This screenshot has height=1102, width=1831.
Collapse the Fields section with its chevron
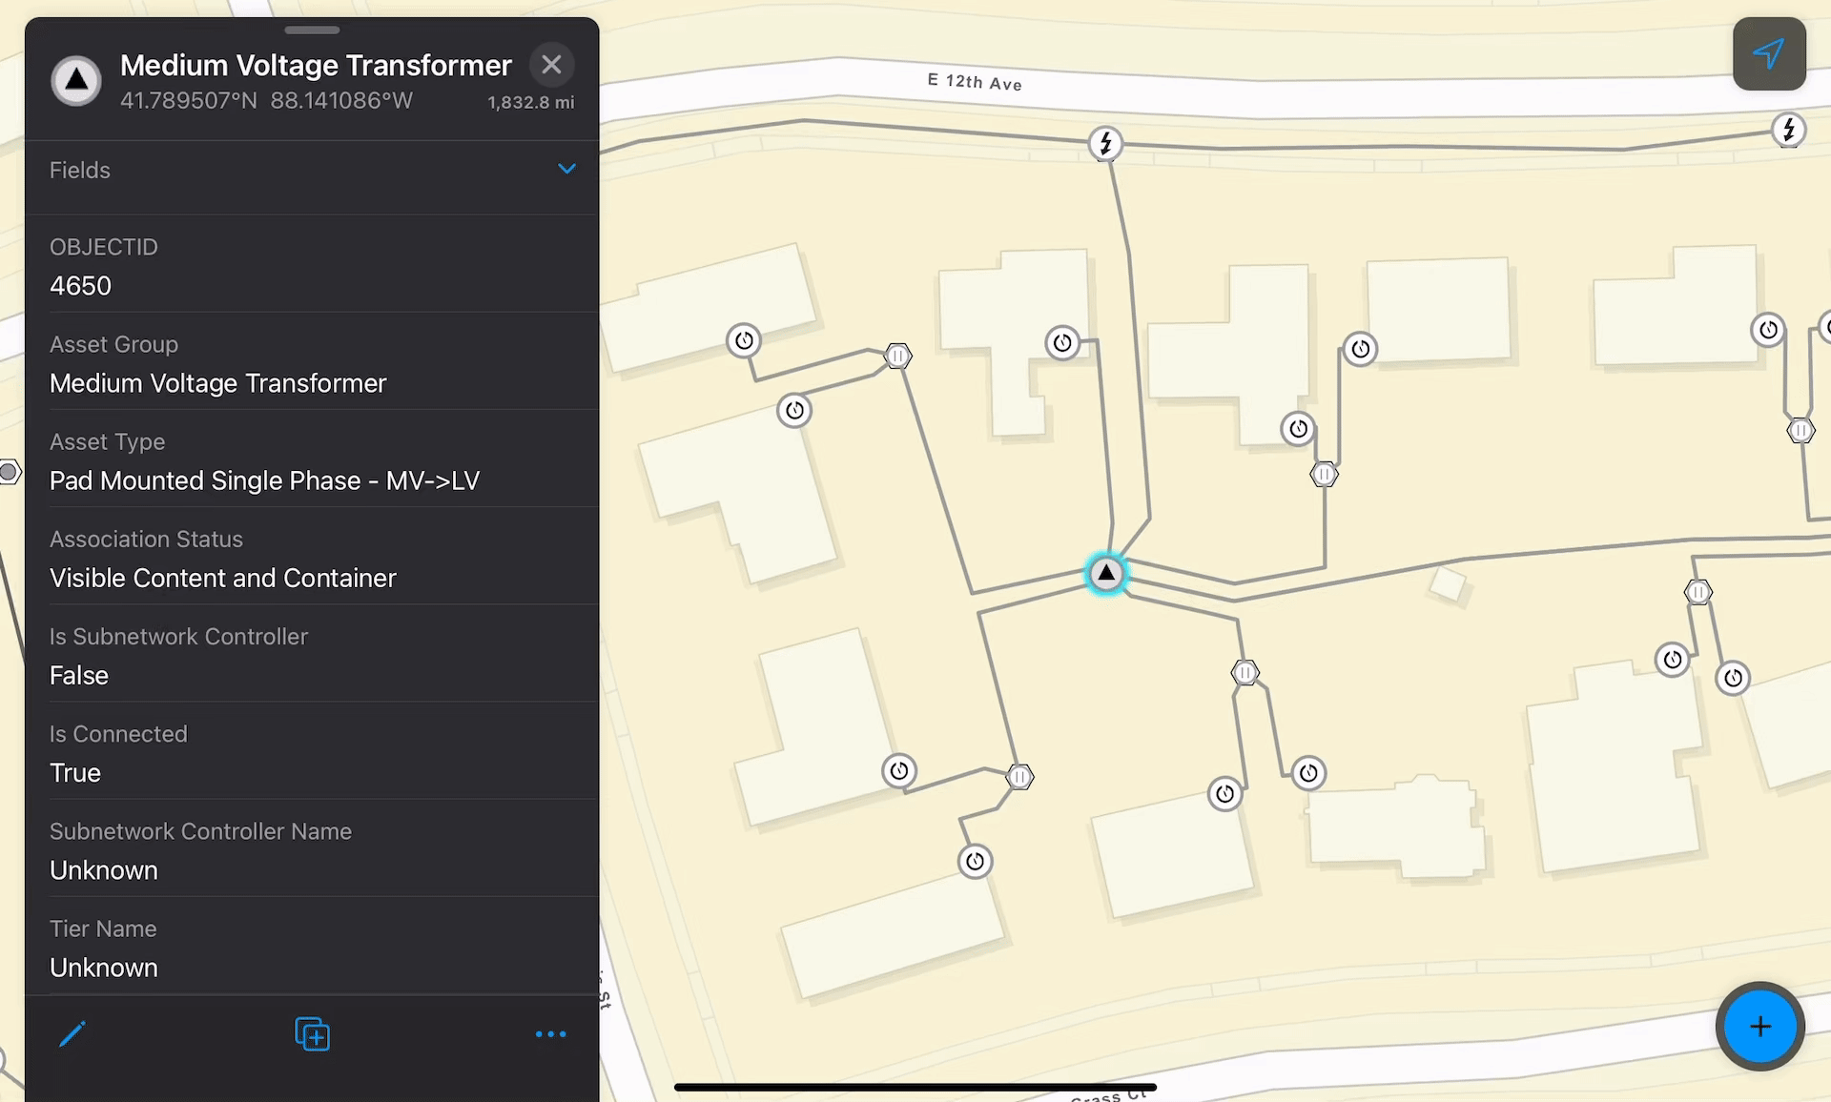pyautogui.click(x=566, y=169)
